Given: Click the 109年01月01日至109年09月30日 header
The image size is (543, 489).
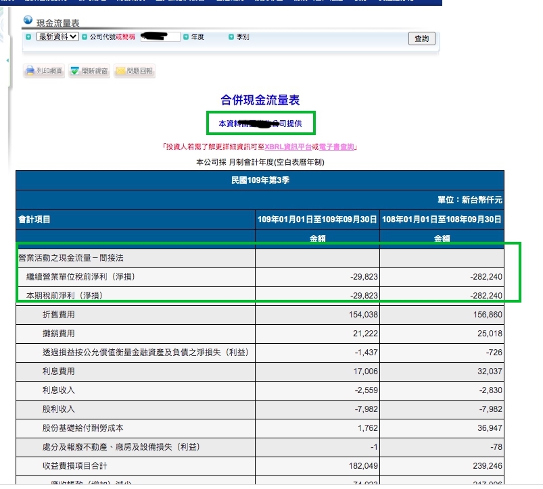Looking at the screenshot, I should tap(317, 220).
